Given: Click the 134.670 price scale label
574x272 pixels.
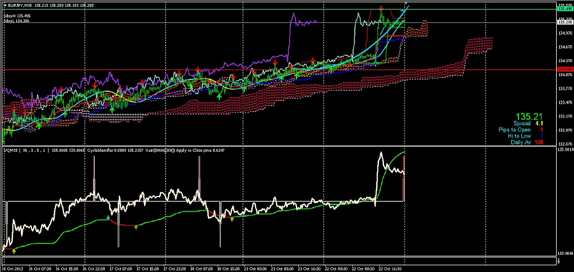Looking at the screenshot, I should (x=565, y=47).
